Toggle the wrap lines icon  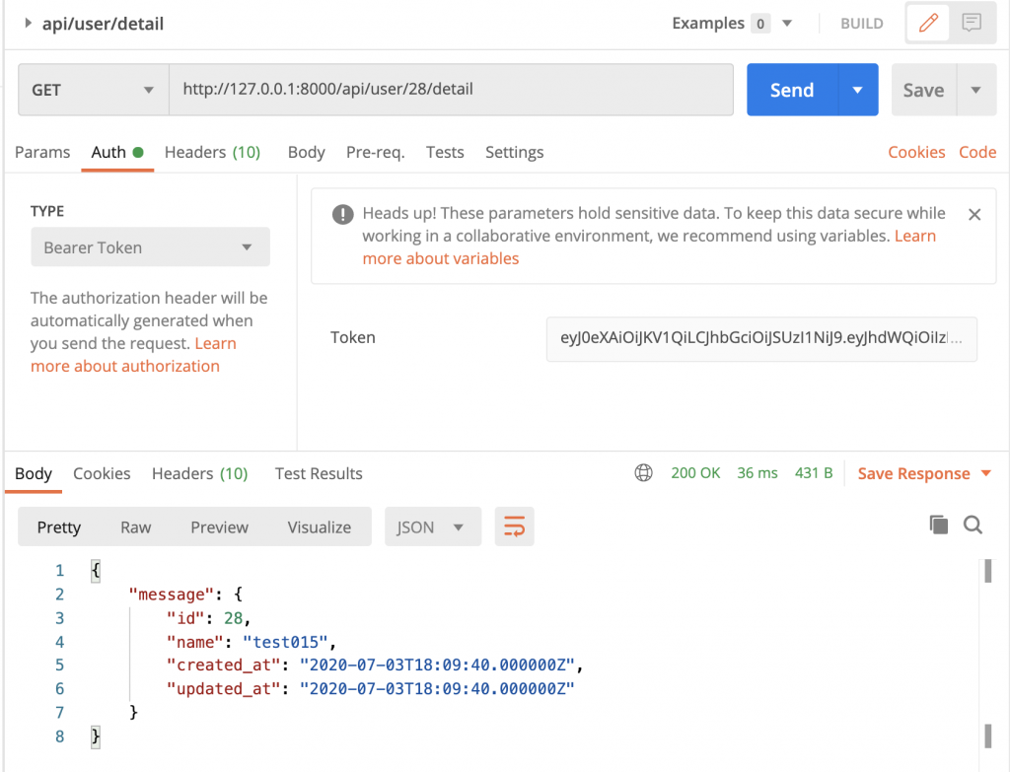tap(514, 527)
